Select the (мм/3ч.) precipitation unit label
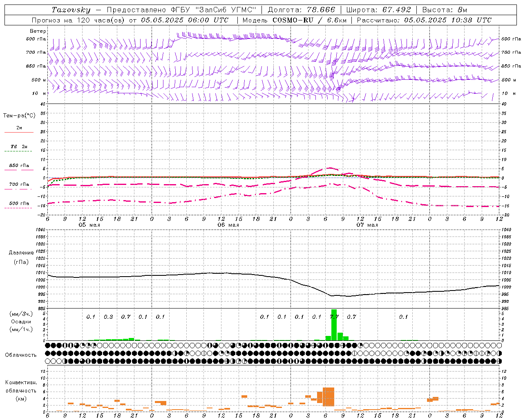The image size is (523, 419). [21, 314]
